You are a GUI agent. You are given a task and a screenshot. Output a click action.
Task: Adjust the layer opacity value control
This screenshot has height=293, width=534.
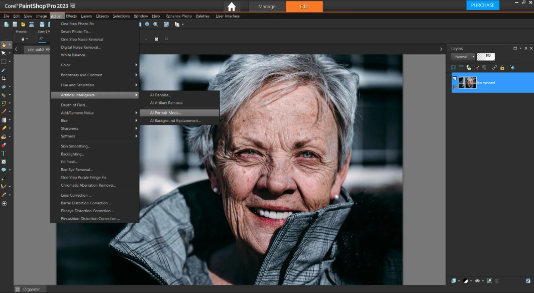(x=486, y=56)
